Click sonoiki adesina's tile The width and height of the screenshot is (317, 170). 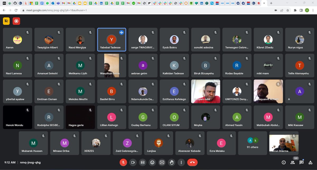pyautogui.click(x=206, y=39)
